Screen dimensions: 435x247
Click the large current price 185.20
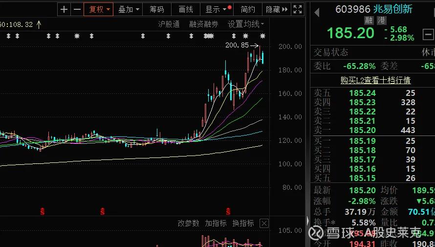[x=350, y=33]
